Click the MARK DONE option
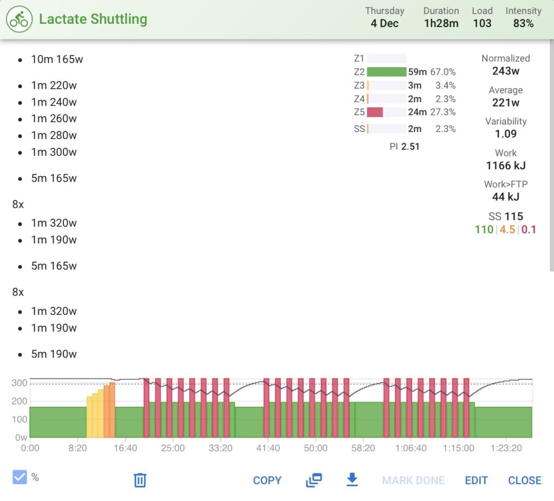Screen dimensions: 554x501 [413, 480]
